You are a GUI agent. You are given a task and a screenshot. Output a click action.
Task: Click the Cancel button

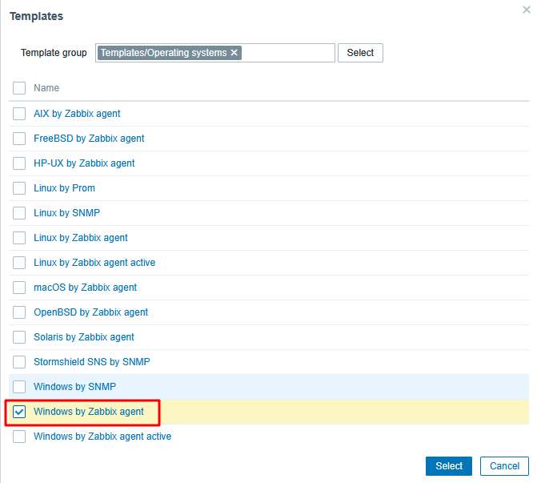click(504, 466)
